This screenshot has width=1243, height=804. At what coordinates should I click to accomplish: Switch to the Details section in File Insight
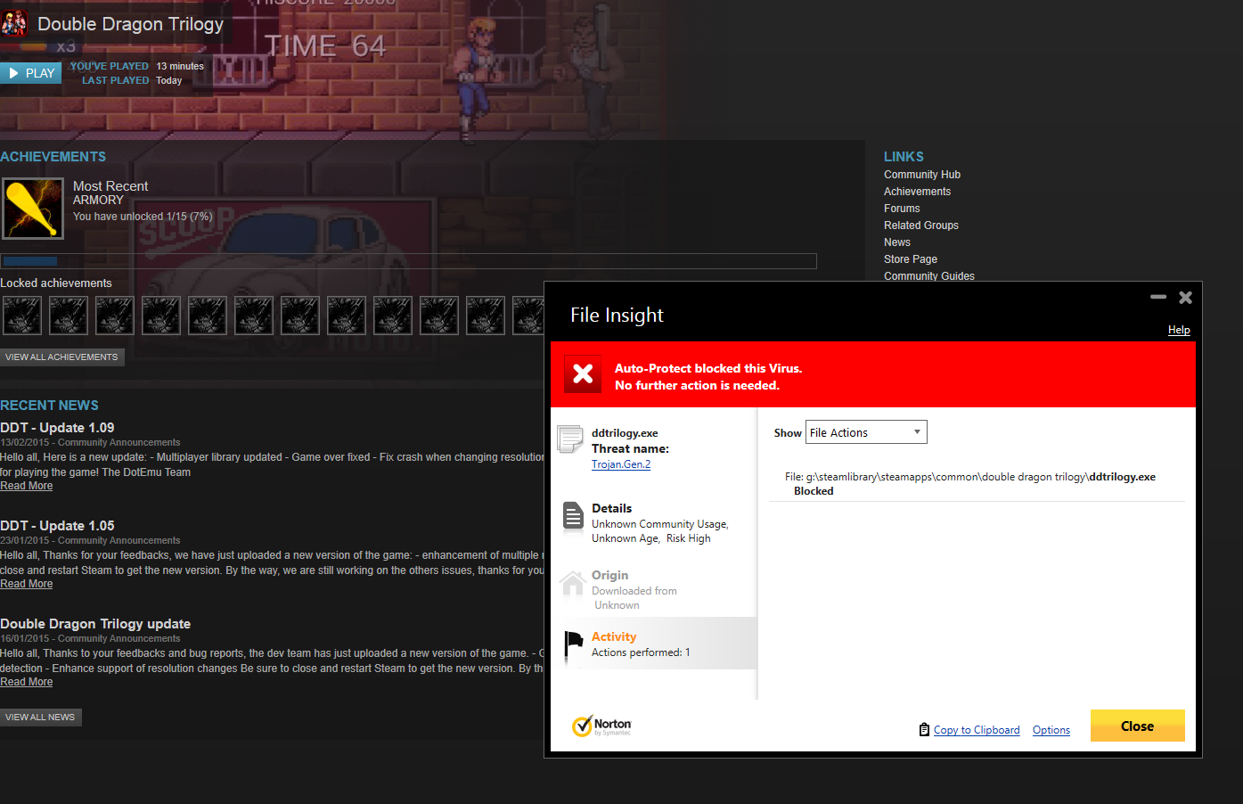654,522
